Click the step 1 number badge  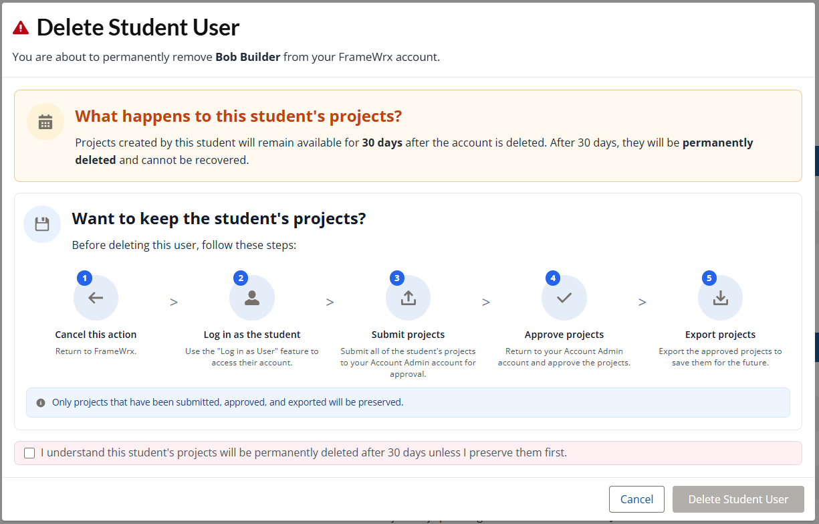(84, 278)
